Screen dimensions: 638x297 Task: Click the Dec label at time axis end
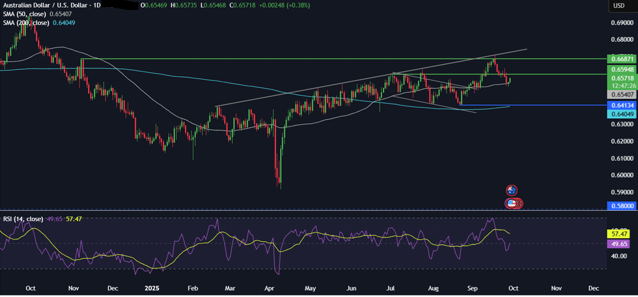[593, 288]
